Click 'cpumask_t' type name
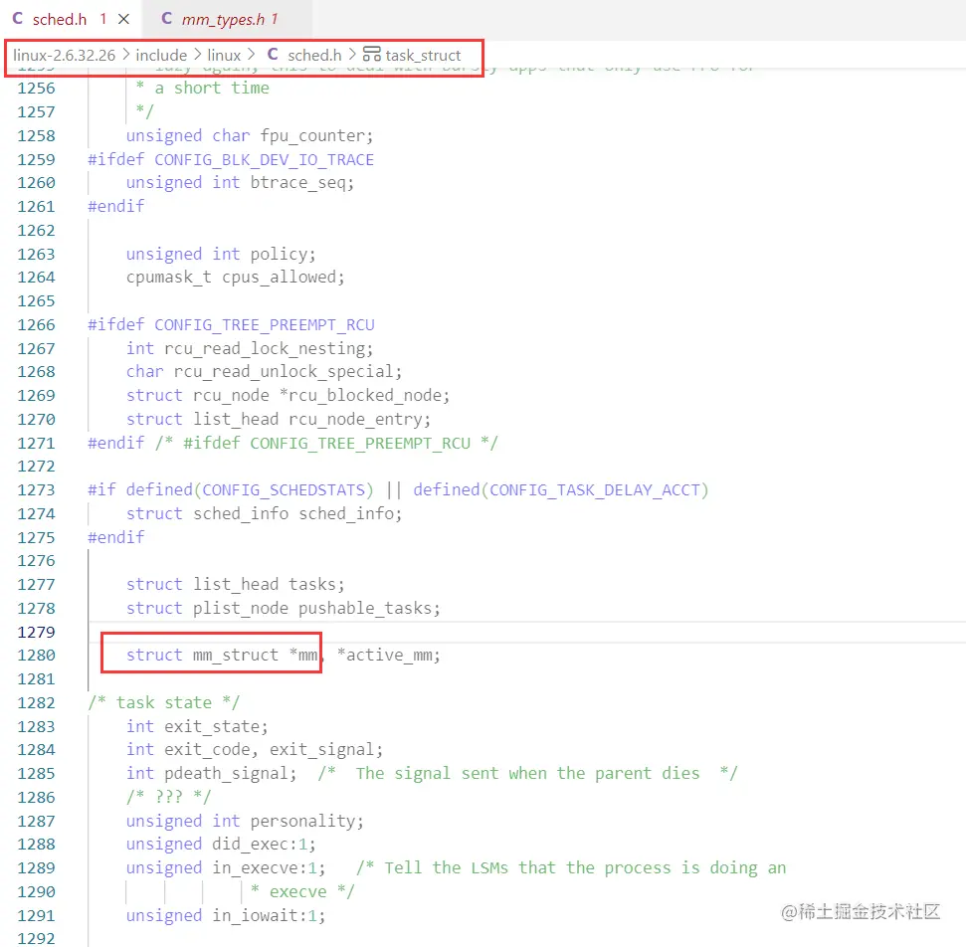This screenshot has width=966, height=947. tap(168, 278)
